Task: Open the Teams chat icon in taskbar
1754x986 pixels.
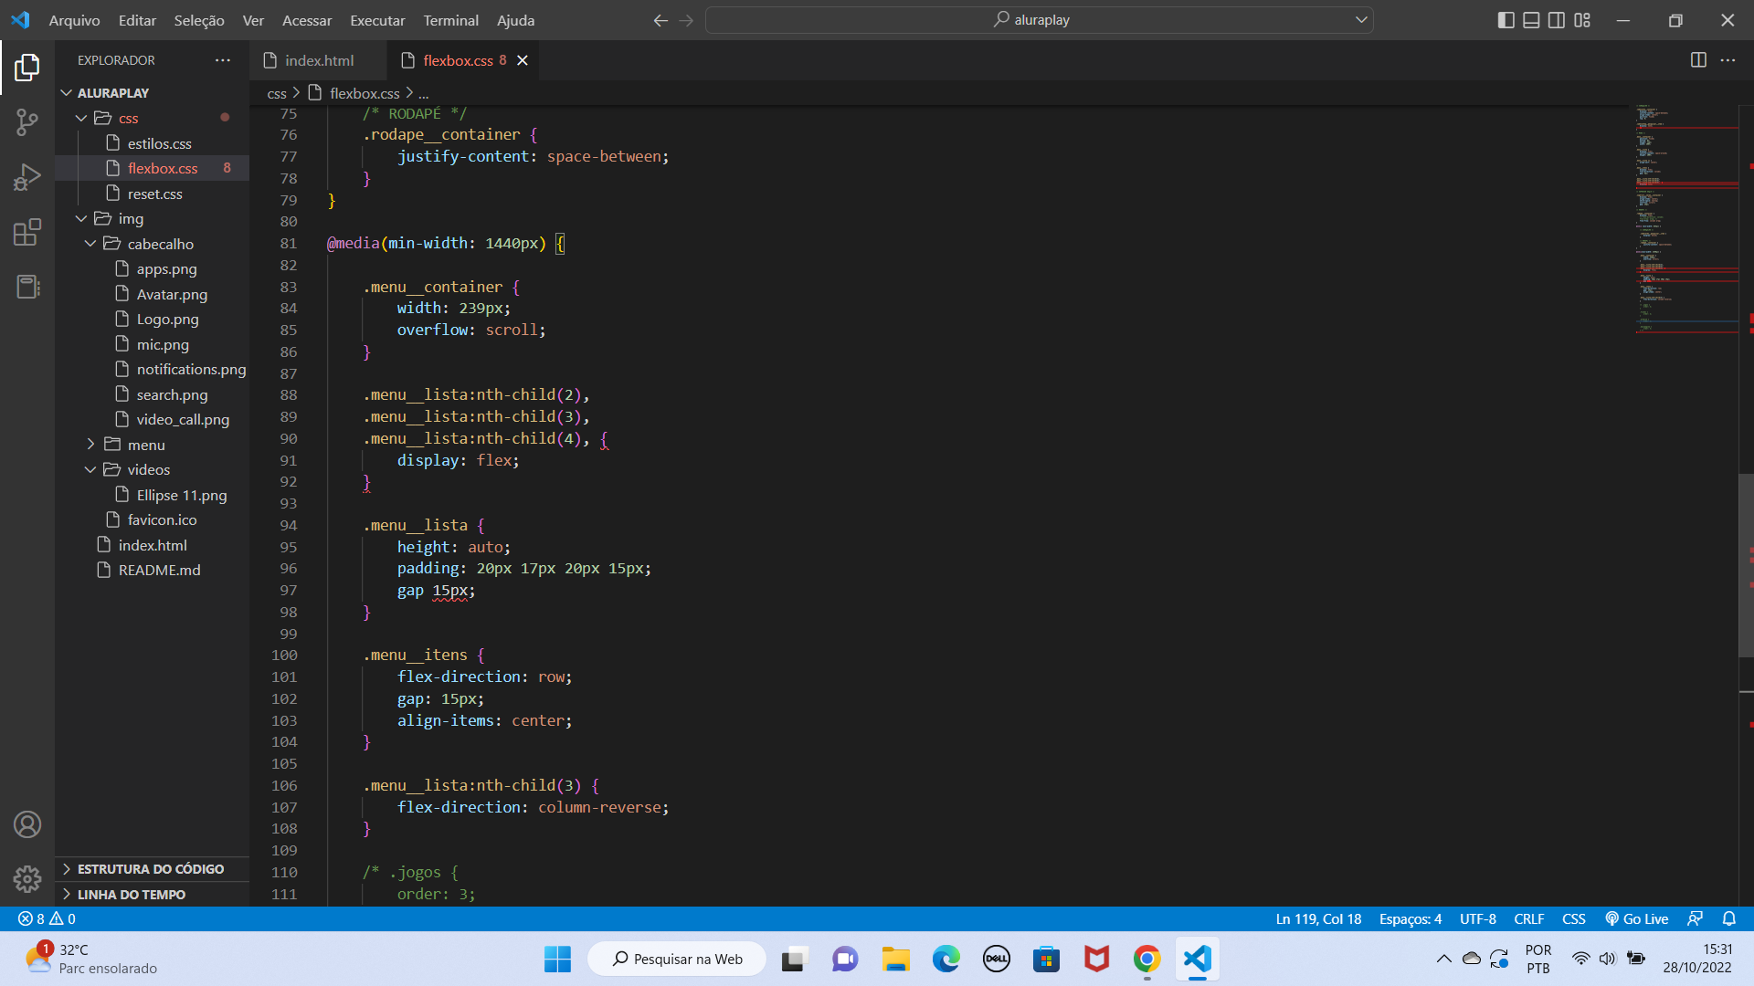Action: click(x=845, y=959)
